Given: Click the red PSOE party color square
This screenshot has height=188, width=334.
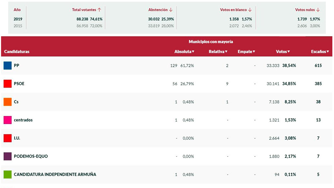Looking at the screenshot, I should coord(8,84).
